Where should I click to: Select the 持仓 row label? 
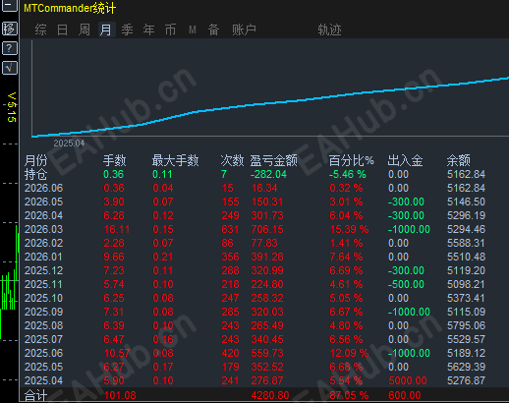pos(36,174)
